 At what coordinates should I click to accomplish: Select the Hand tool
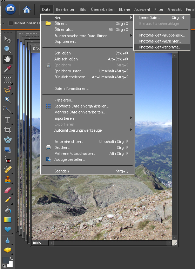[7, 59]
